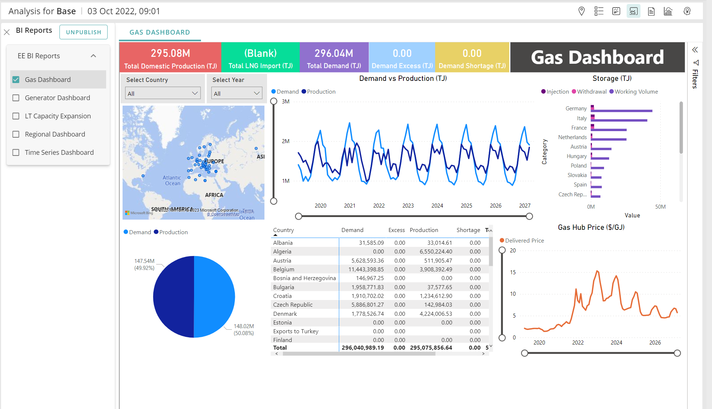The height and width of the screenshot is (409, 712).
Task: Click the document/page icon in toolbar
Action: 650,11
